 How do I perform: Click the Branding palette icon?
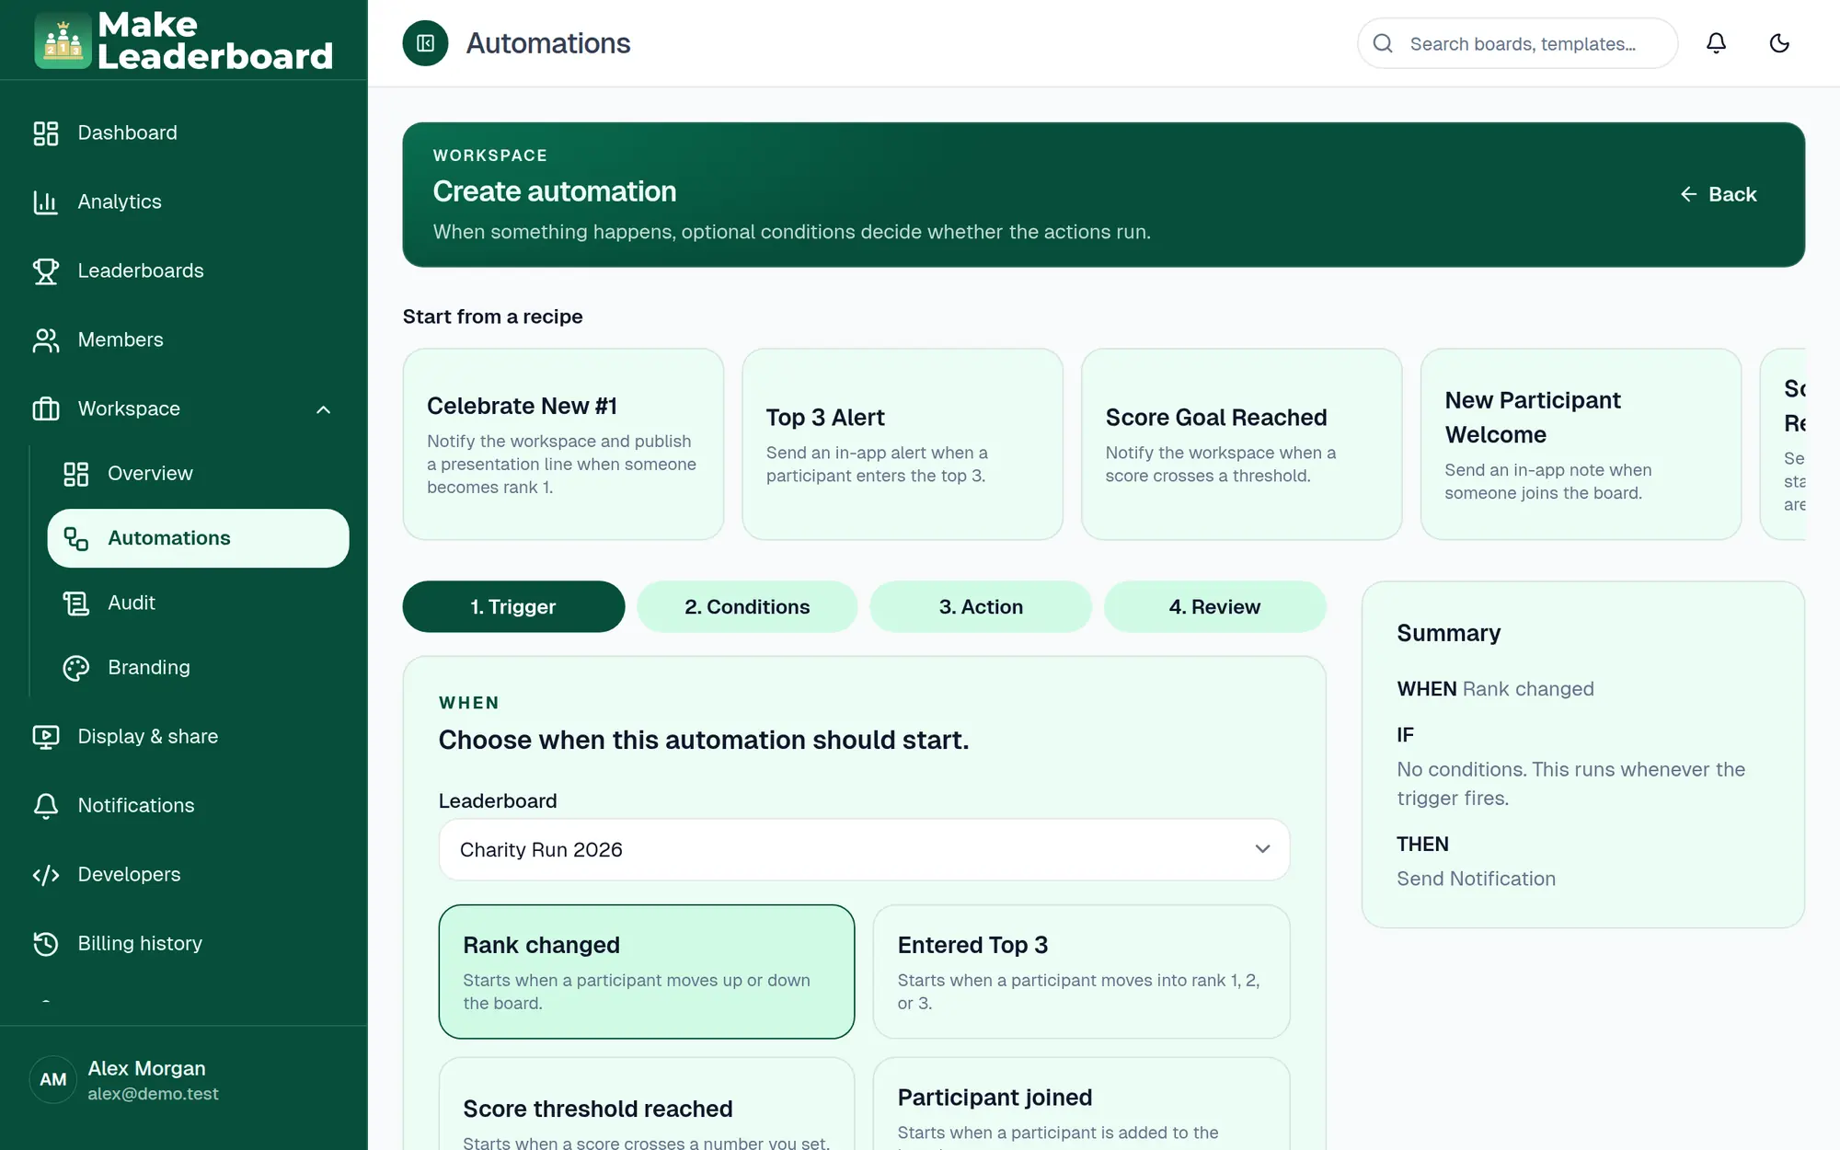click(76, 668)
